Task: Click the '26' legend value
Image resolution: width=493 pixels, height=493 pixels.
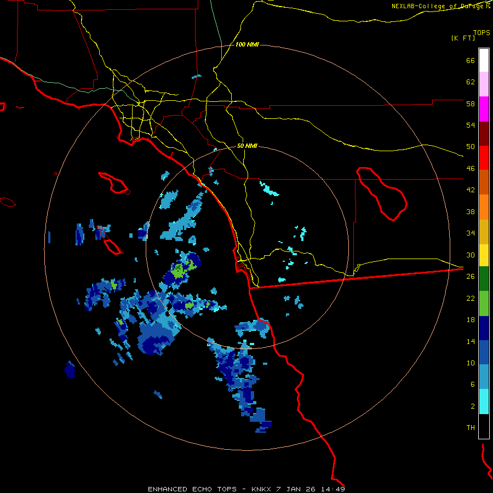Action: pyautogui.click(x=471, y=277)
